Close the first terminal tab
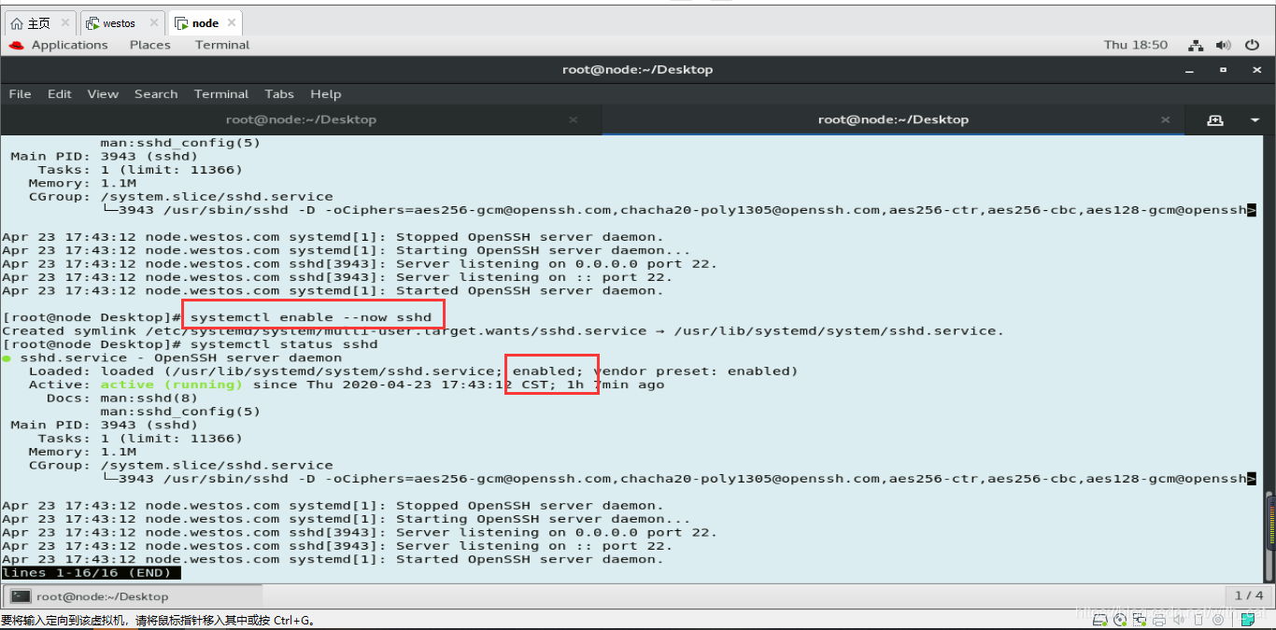1276x630 pixels. tap(574, 119)
